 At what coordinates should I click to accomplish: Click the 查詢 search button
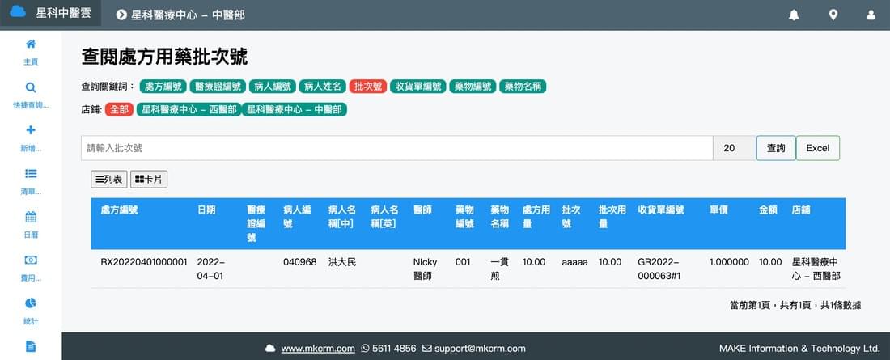[775, 148]
